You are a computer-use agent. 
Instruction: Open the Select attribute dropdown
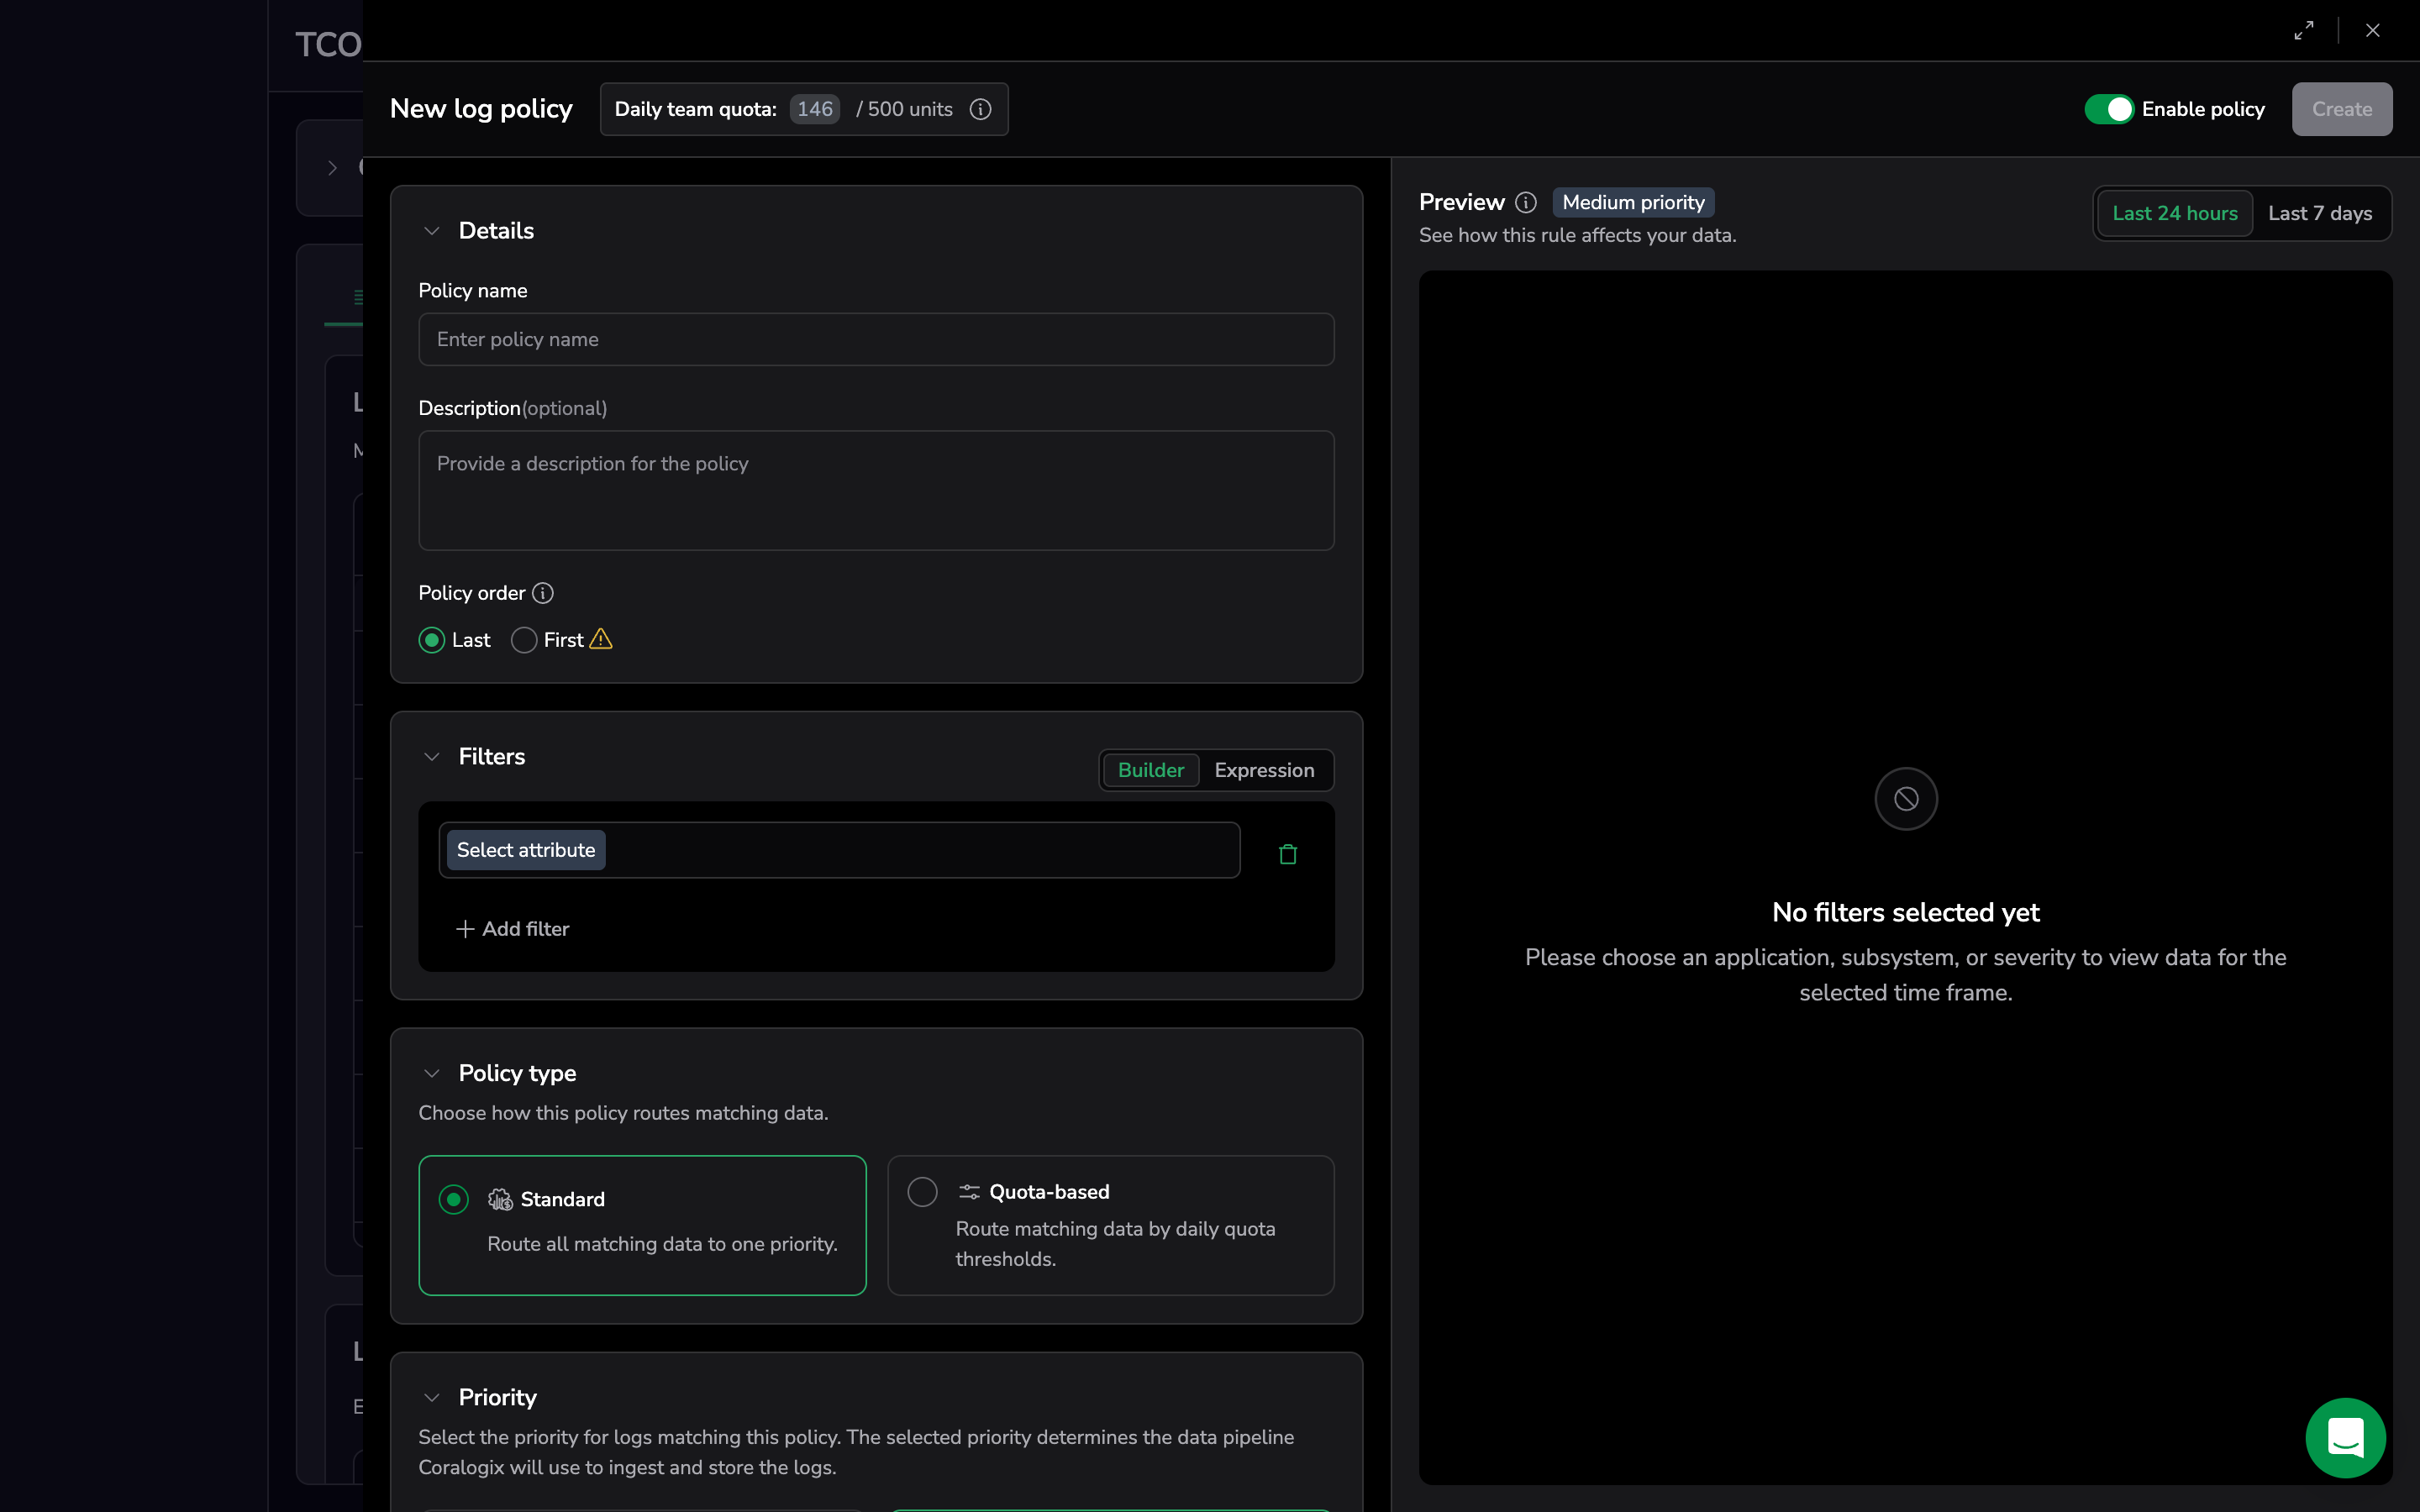click(526, 850)
